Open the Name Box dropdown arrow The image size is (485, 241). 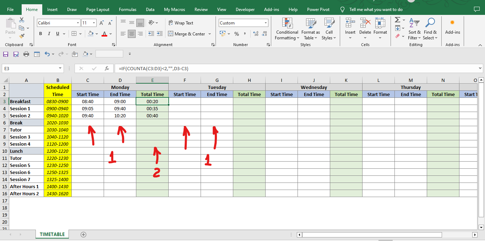point(60,68)
